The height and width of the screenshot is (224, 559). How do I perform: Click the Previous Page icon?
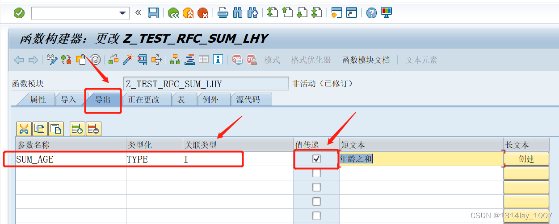coord(287,13)
